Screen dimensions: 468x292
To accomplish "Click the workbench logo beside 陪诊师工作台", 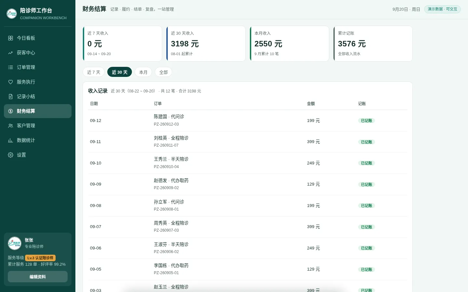I will pyautogui.click(x=12, y=14).
